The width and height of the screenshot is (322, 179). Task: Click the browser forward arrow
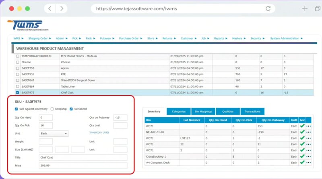point(61,8)
